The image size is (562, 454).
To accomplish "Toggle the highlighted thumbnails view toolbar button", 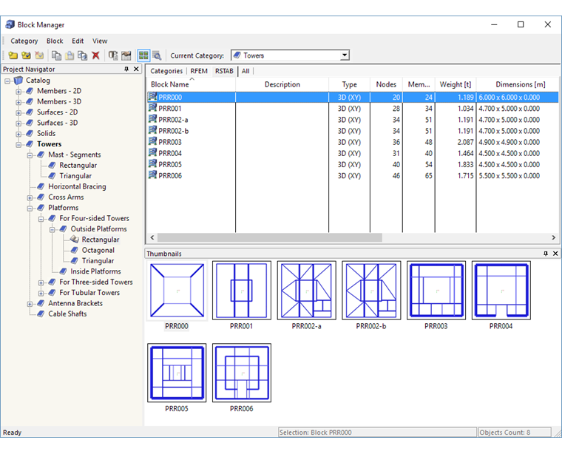I will coord(143,55).
